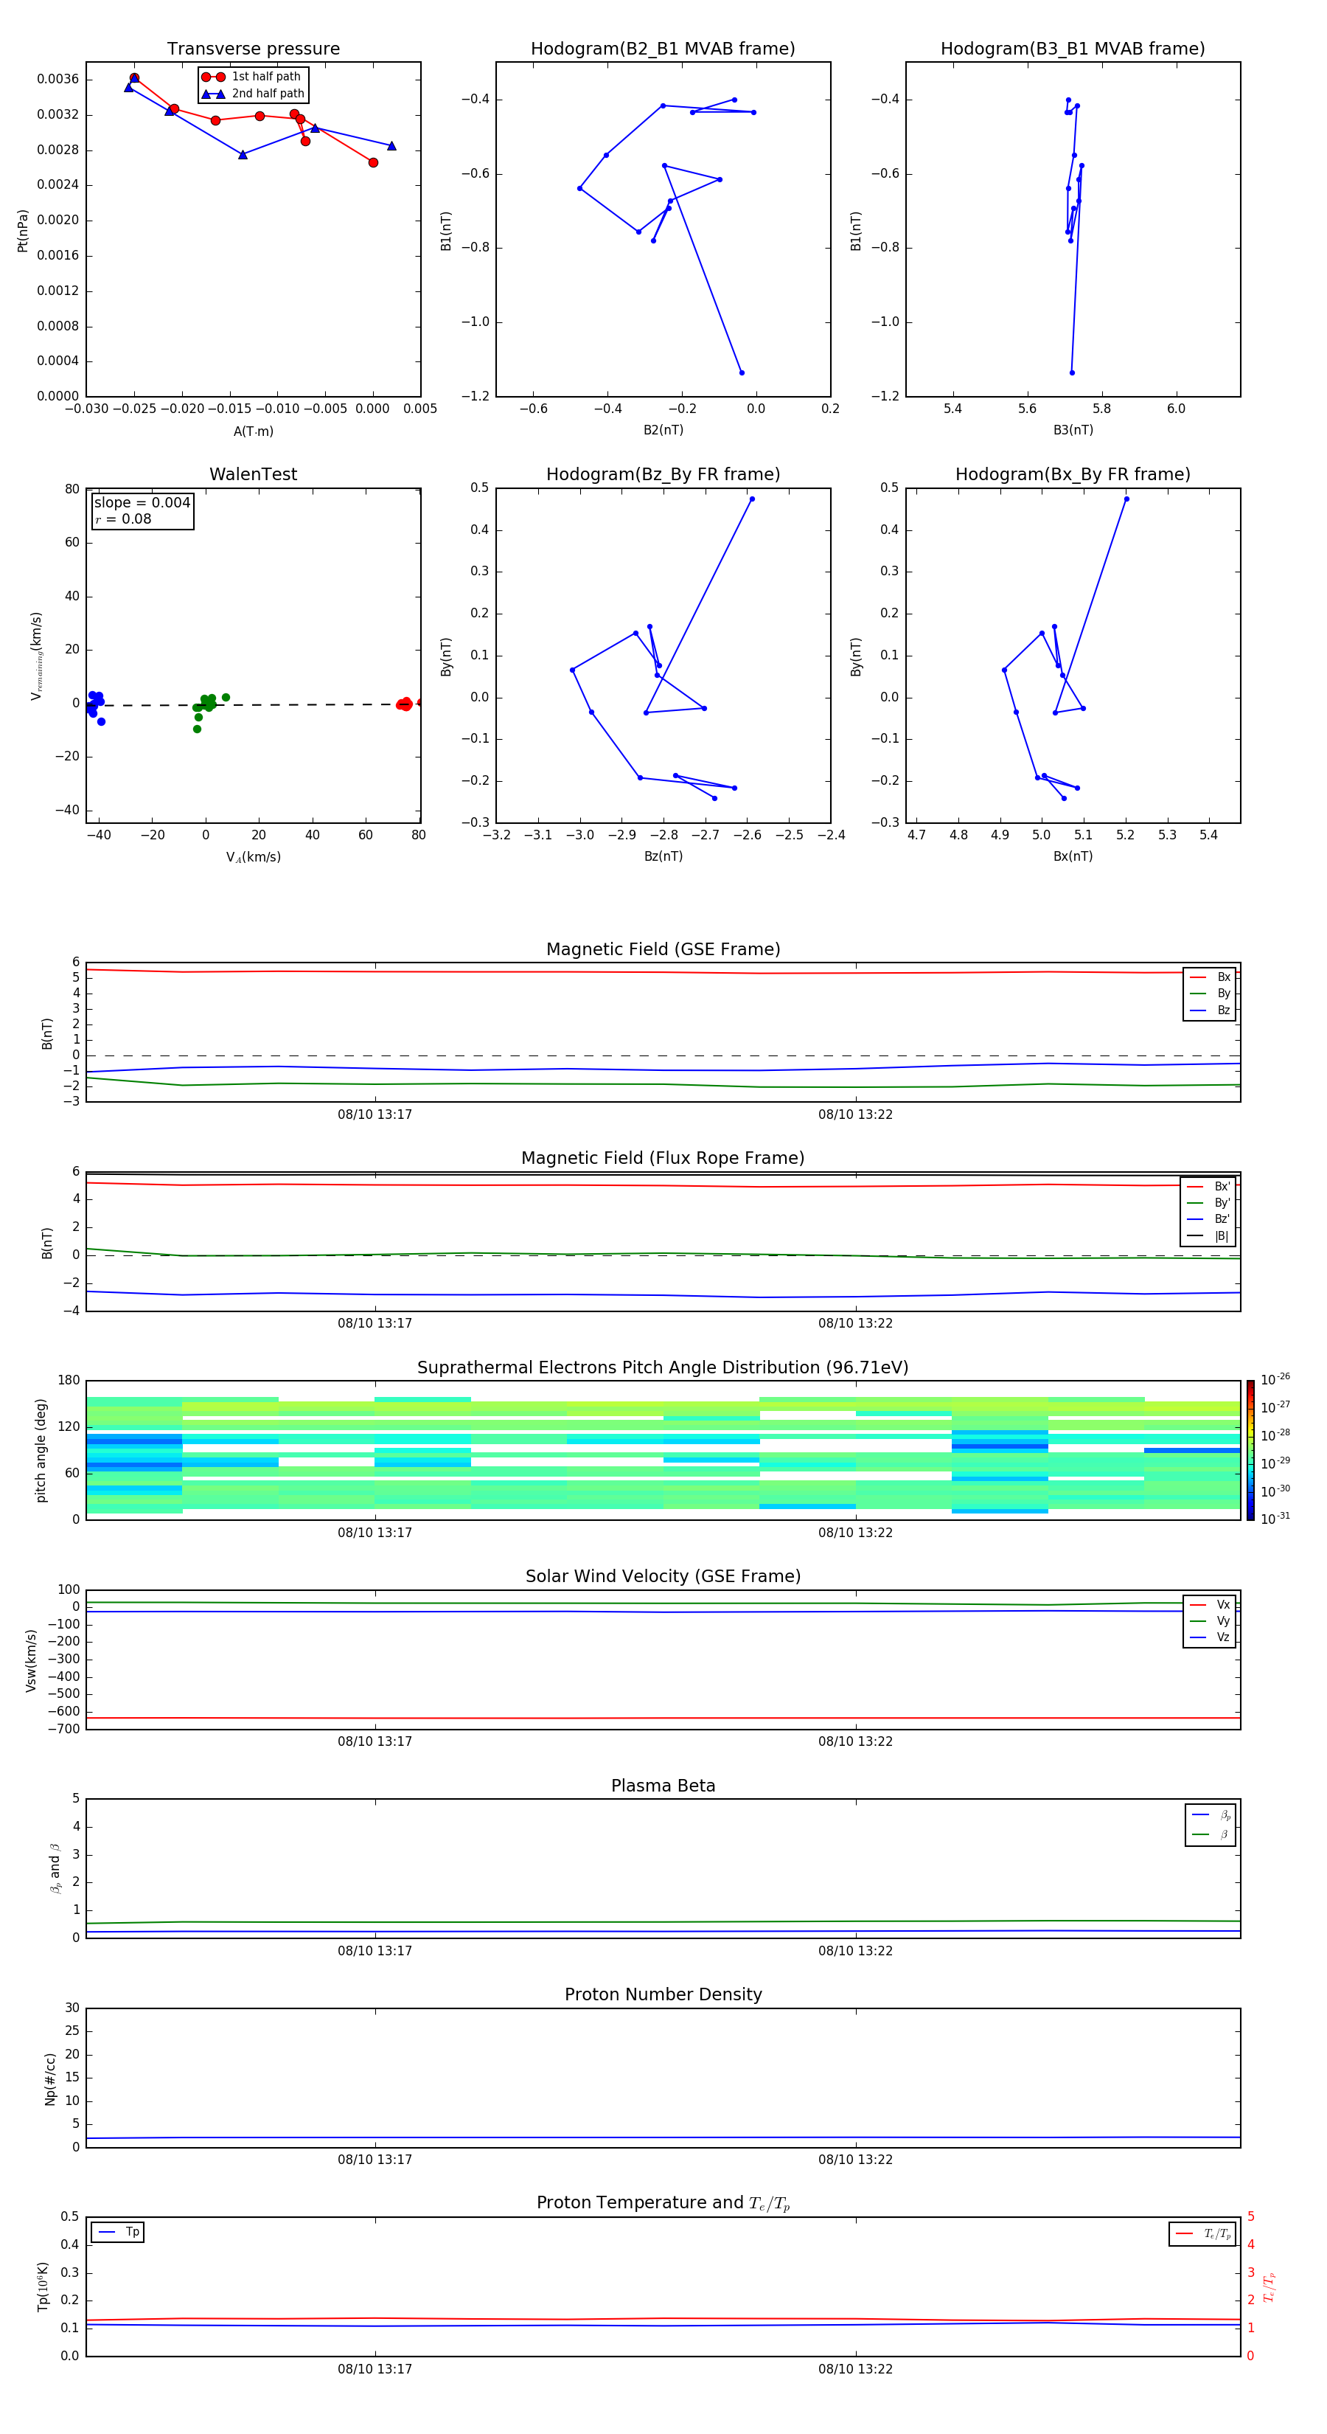Select '1st half path' legend entry
This screenshot has width=1327, height=2434.
252,77
